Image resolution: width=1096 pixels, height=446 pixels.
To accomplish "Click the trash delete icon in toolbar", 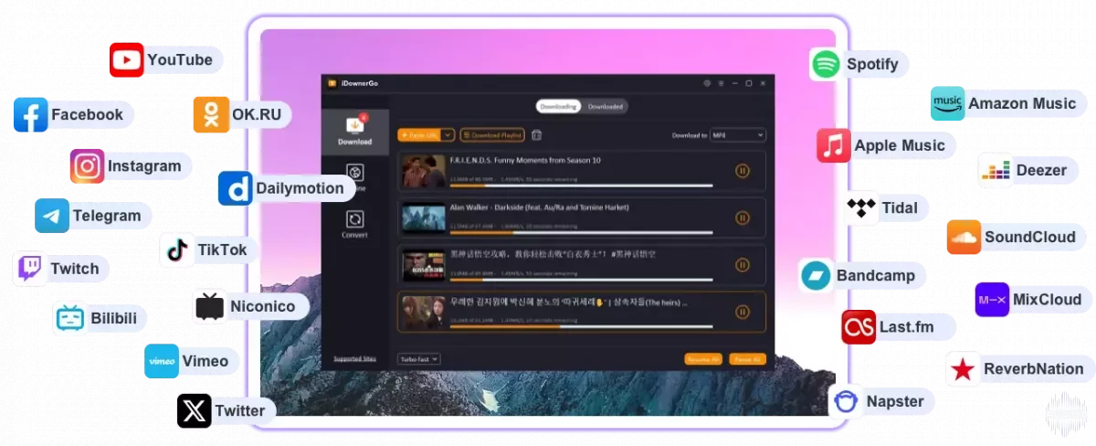I will (x=537, y=135).
